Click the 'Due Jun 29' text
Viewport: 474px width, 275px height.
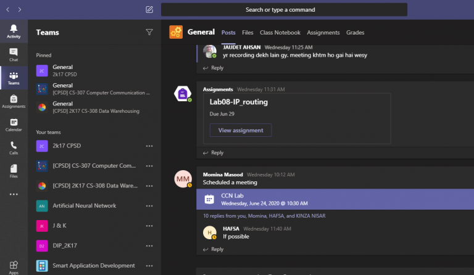pos(222,114)
